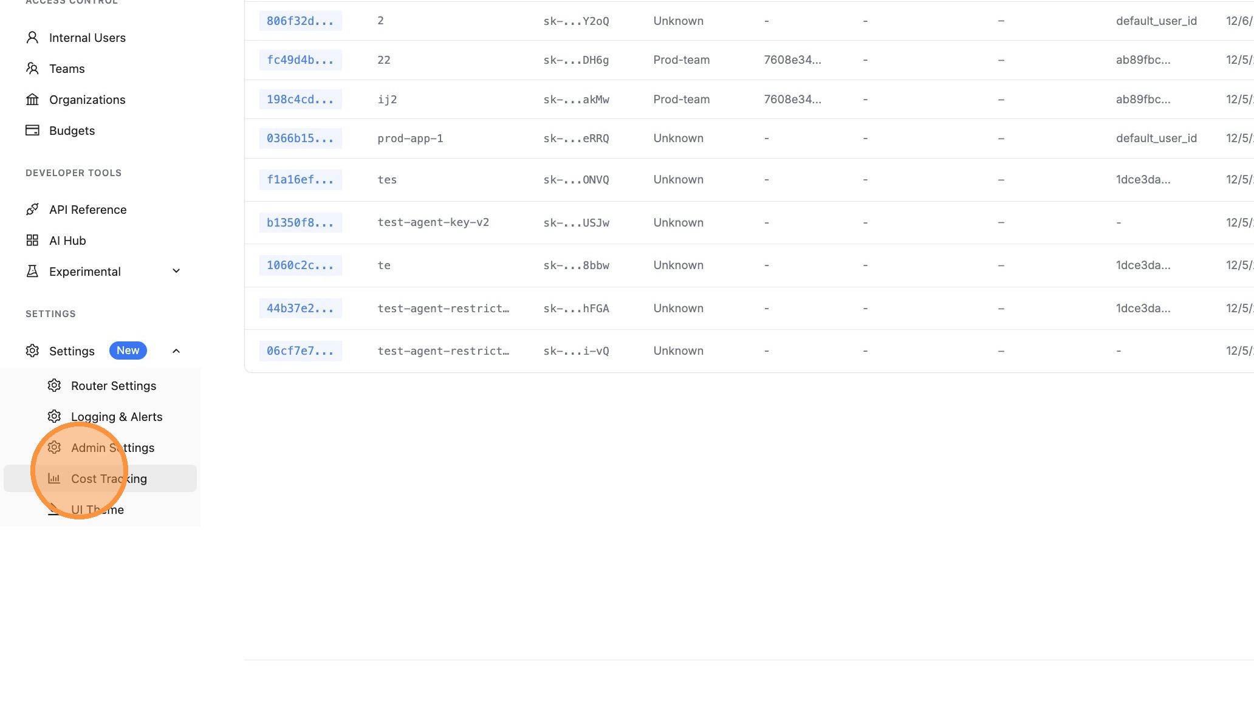Click the Experimental flask icon
Image resolution: width=1254 pixels, height=701 pixels.
point(32,271)
